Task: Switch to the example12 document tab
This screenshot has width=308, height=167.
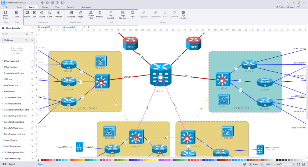Action: pyautogui.click(x=45, y=27)
